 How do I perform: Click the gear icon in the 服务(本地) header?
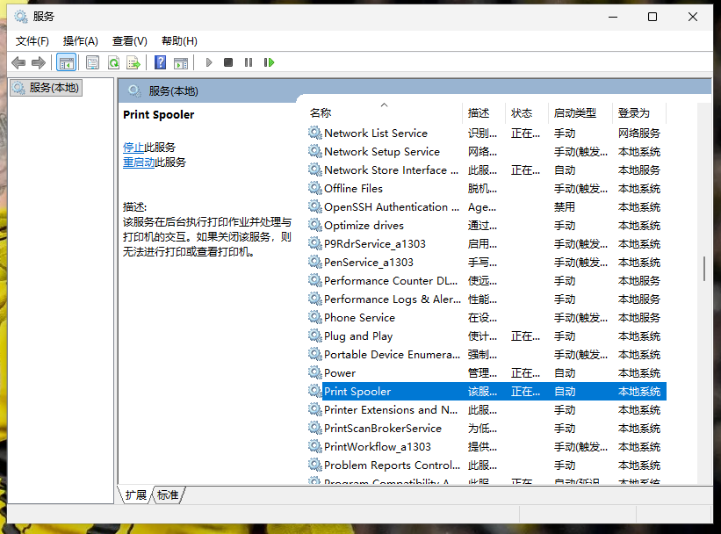pyautogui.click(x=134, y=90)
